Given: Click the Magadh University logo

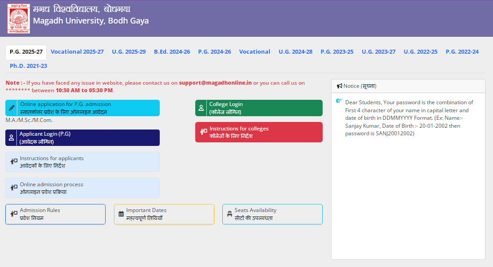Looking at the screenshot, I should click(18, 18).
